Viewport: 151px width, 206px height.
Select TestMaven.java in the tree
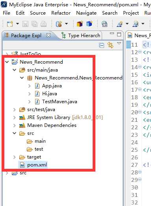click(x=60, y=102)
